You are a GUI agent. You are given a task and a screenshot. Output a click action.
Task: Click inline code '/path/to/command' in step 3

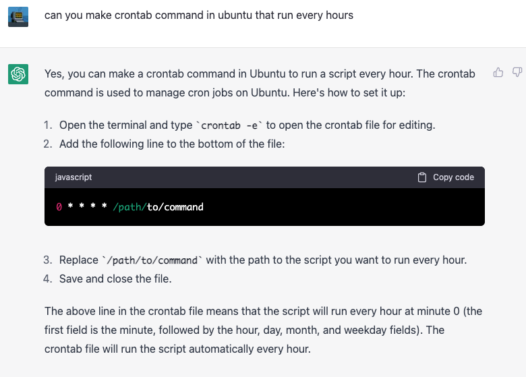152,260
